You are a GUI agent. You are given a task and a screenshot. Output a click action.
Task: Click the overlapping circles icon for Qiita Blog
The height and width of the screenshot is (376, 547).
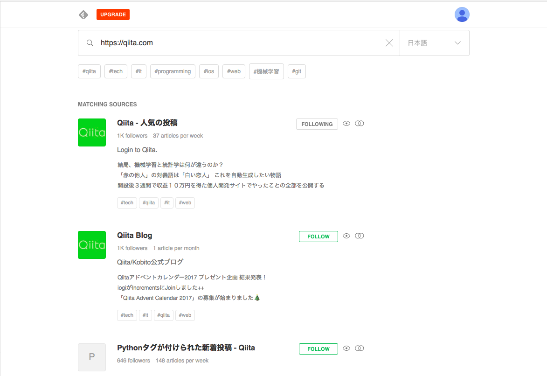pyautogui.click(x=360, y=236)
